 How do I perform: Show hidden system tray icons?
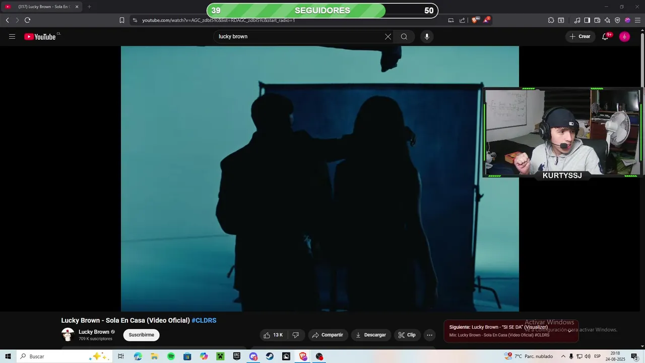point(563,356)
